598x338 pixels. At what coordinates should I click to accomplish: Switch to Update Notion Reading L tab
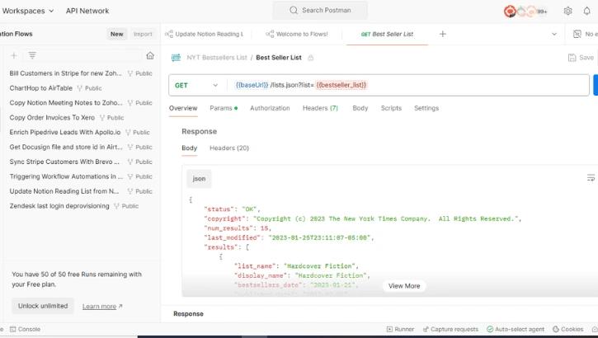(205, 34)
